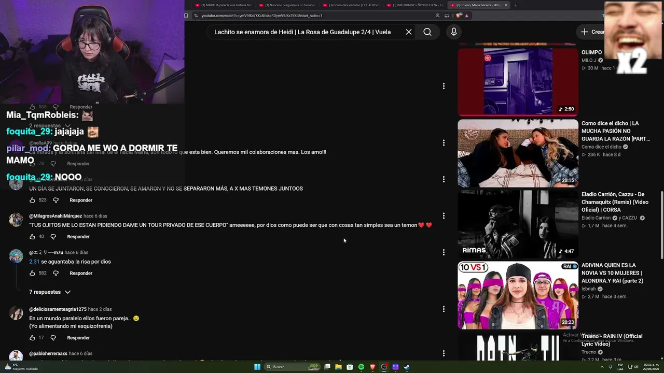Expand the 7 respuestas thread

click(50, 292)
